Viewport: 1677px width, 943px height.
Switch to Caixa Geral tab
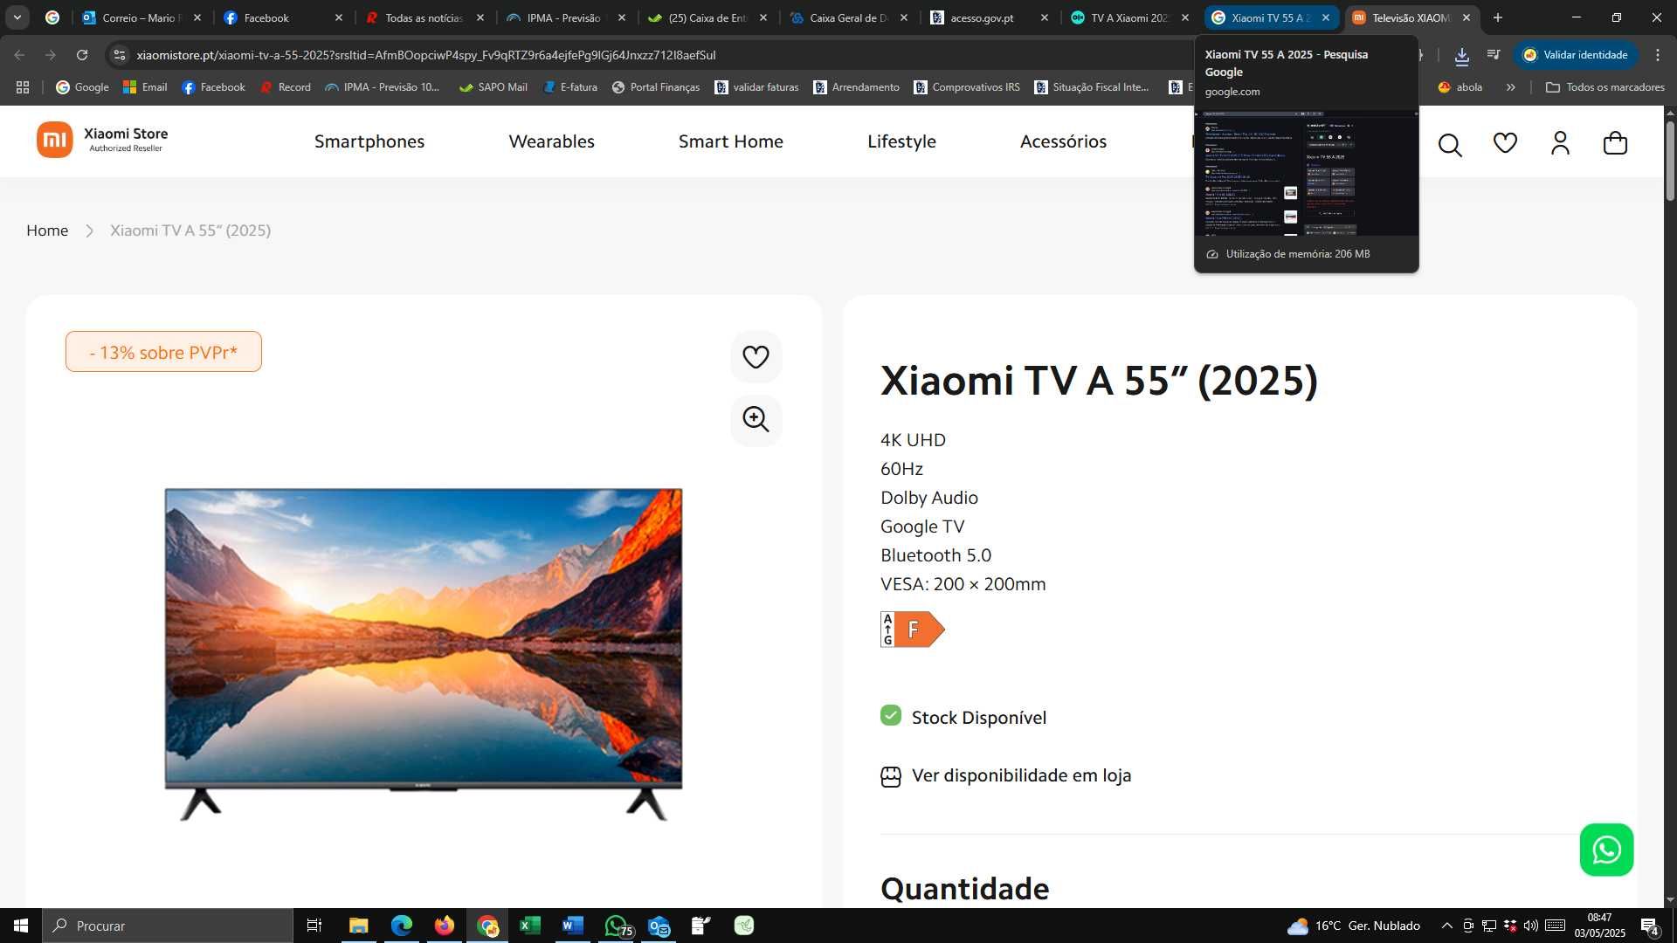tap(847, 17)
